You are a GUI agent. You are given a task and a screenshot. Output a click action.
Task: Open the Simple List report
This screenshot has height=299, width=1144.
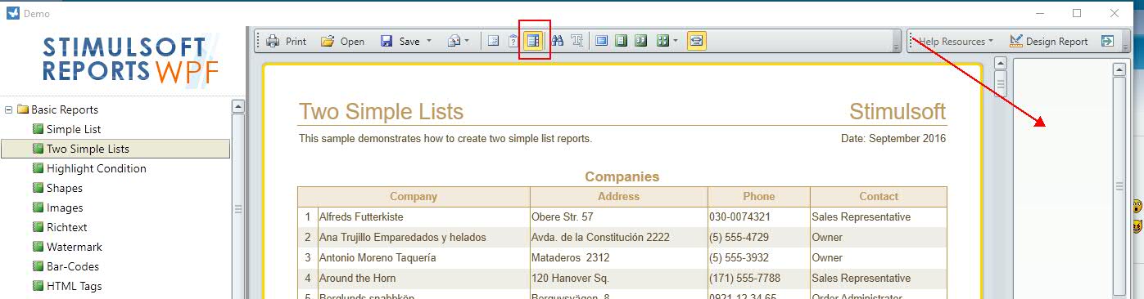74,129
